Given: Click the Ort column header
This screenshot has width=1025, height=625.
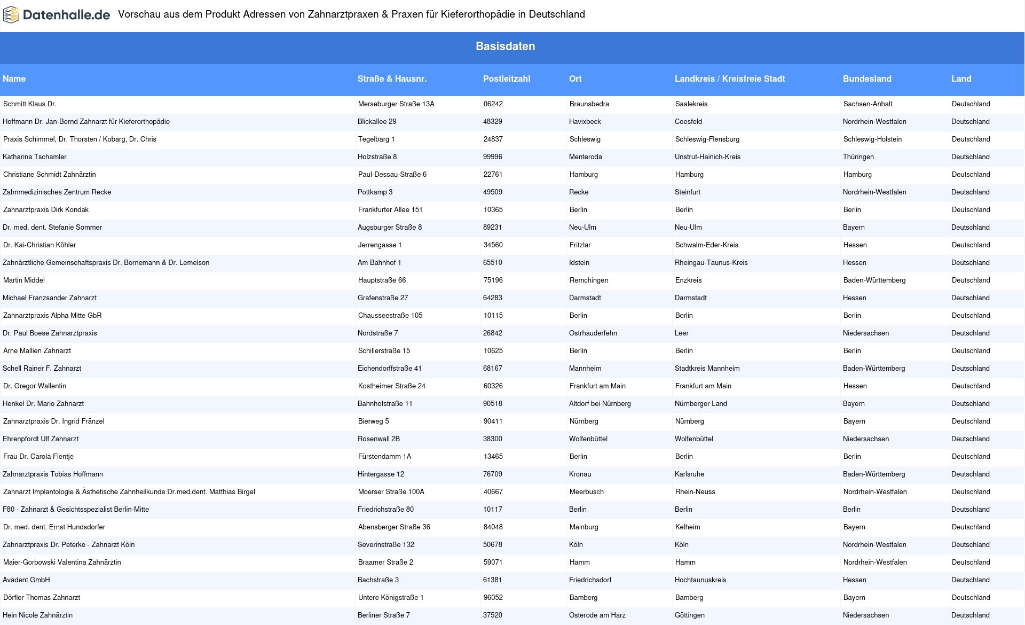Looking at the screenshot, I should tap(575, 79).
